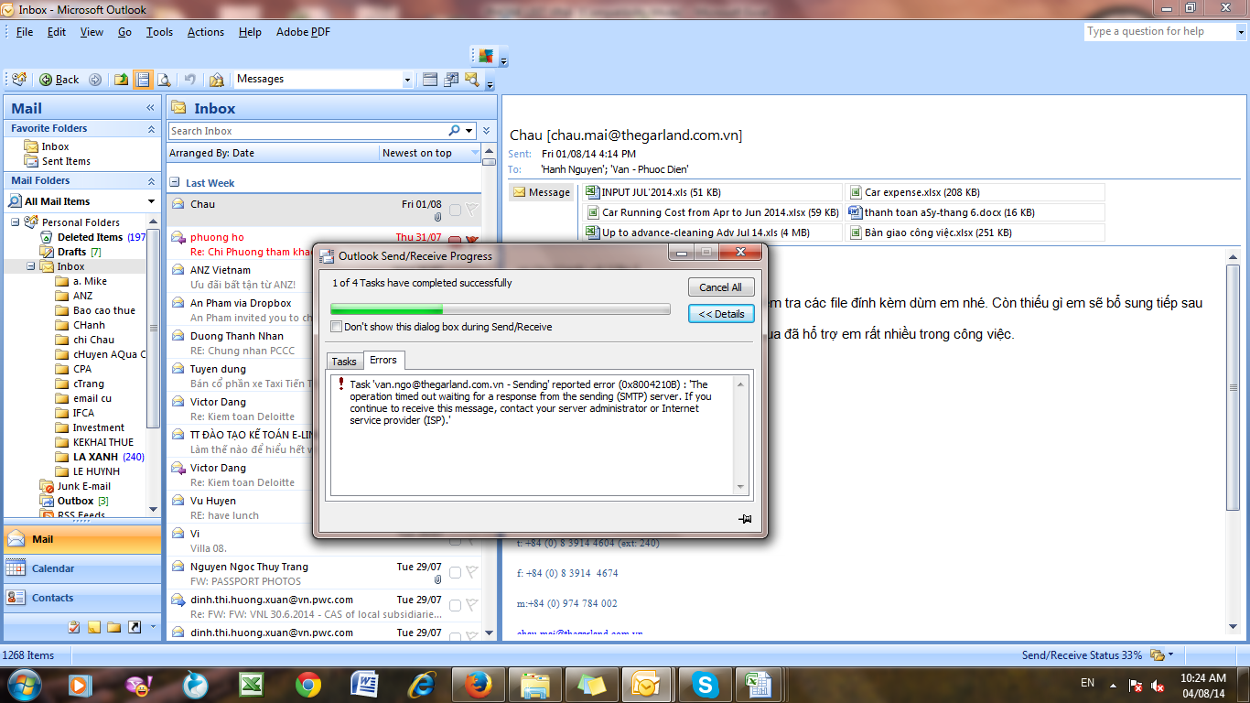Collapse the Last Week message group

tap(176, 183)
